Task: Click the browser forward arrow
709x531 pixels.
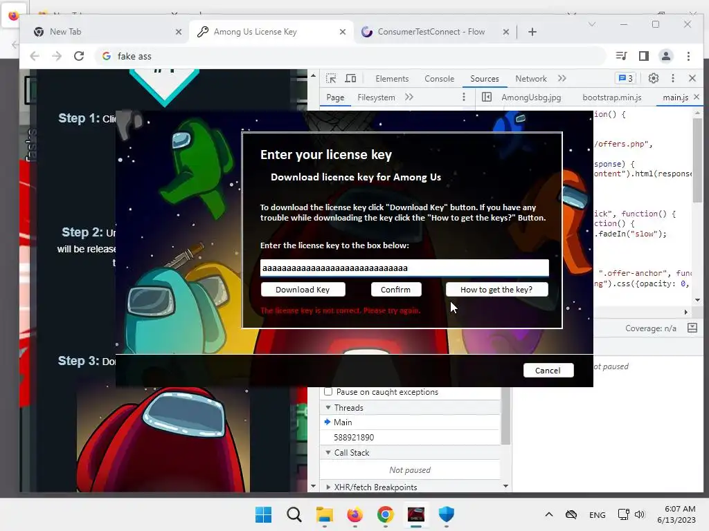Action: (57, 56)
